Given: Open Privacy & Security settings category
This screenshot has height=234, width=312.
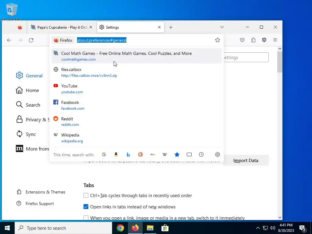Looking at the screenshot, I should (33, 119).
